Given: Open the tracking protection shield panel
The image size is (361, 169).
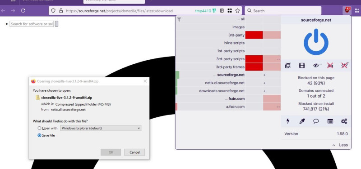Looking at the screenshot, I should point(53,10).
